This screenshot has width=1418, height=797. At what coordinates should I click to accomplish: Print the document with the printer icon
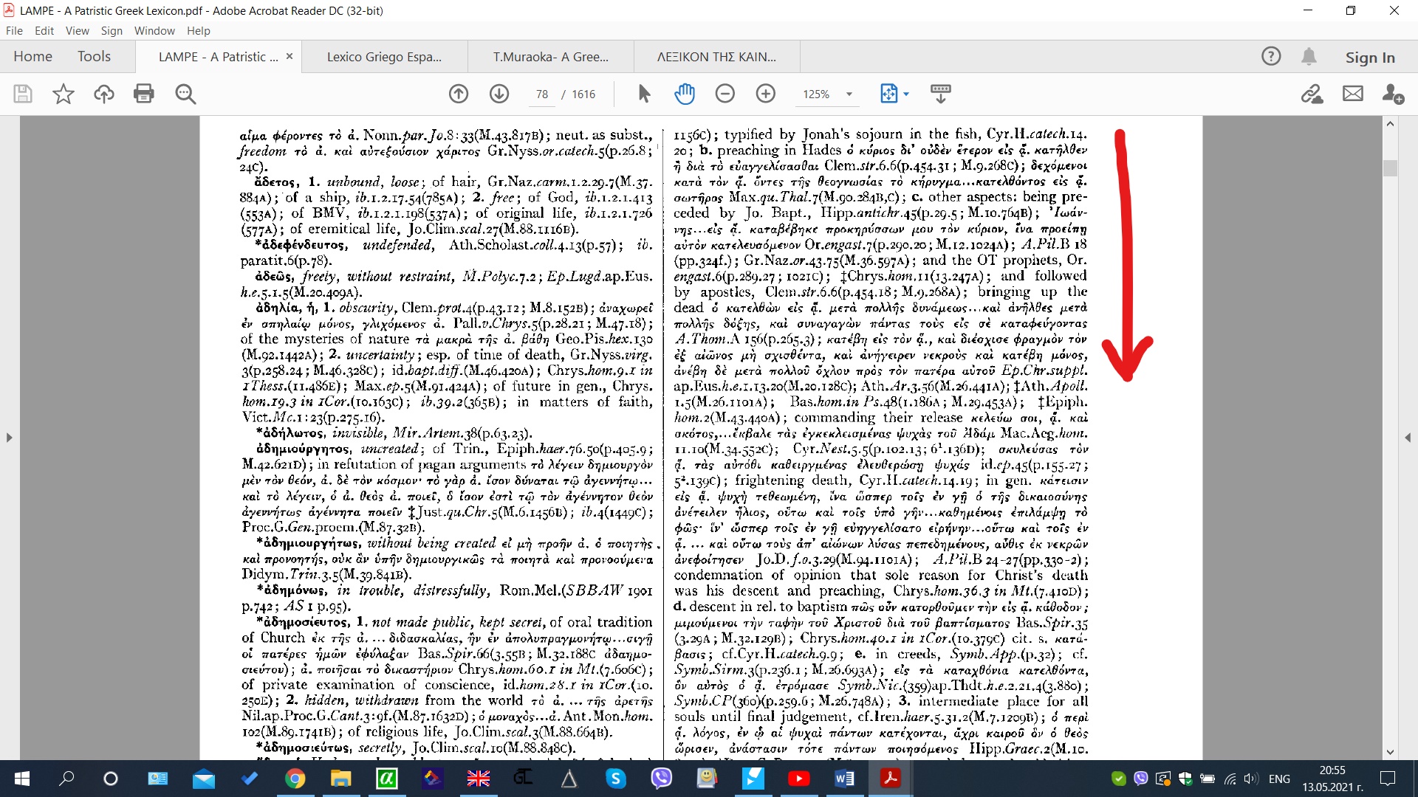[x=144, y=94]
